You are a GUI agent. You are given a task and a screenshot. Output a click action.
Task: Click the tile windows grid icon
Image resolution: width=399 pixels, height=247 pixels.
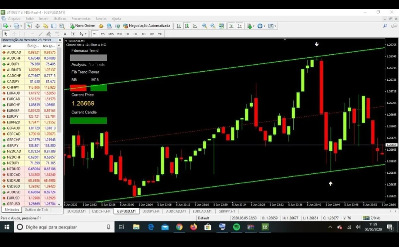click(221, 26)
